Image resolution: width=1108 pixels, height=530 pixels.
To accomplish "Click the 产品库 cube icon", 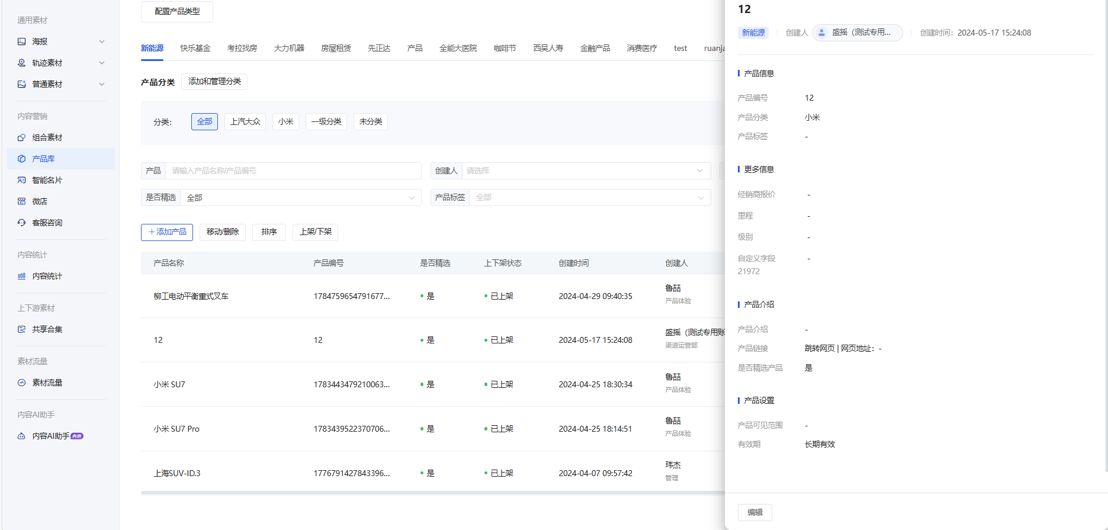I will pyautogui.click(x=22, y=159).
